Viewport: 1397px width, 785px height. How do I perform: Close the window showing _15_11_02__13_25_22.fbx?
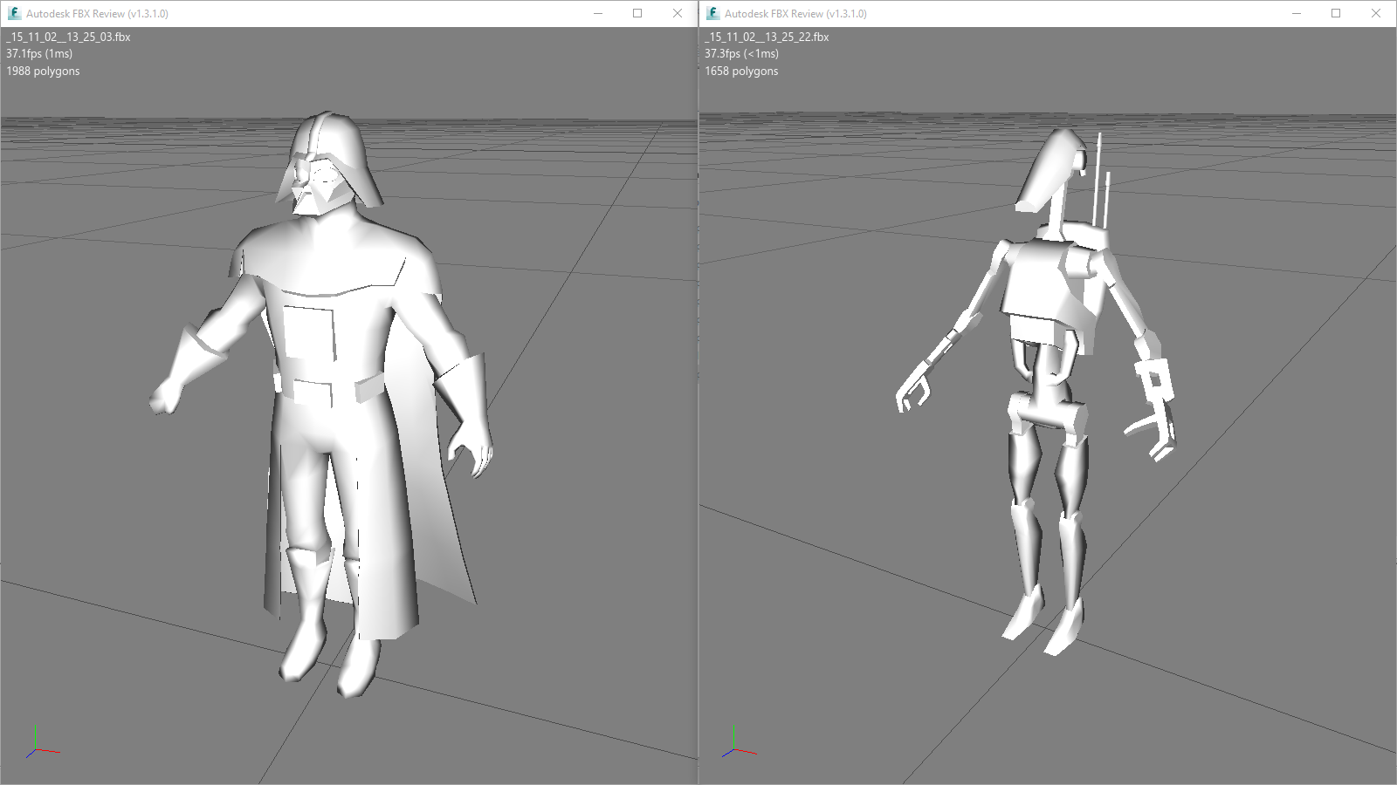tap(1376, 13)
